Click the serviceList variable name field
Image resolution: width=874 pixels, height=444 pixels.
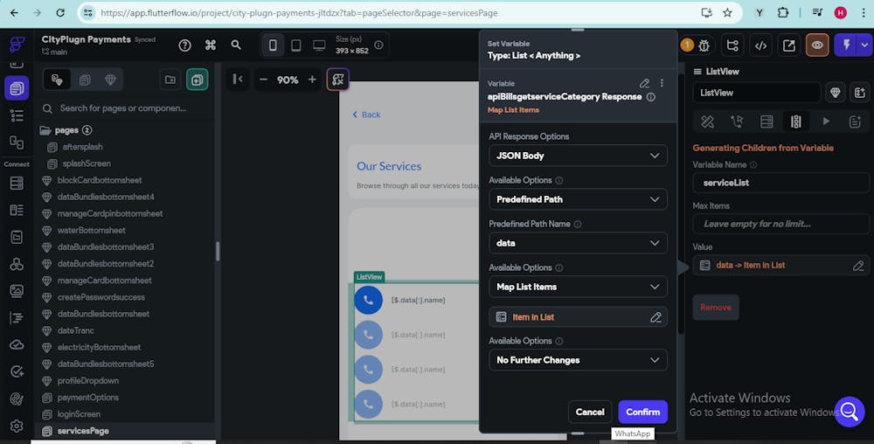click(780, 183)
